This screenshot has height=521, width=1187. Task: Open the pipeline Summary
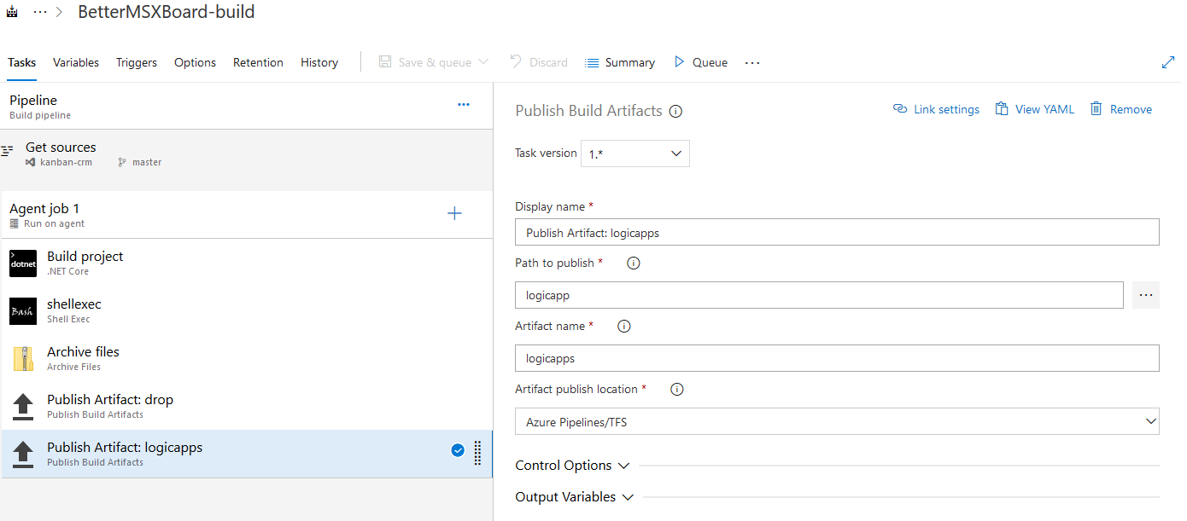(620, 62)
